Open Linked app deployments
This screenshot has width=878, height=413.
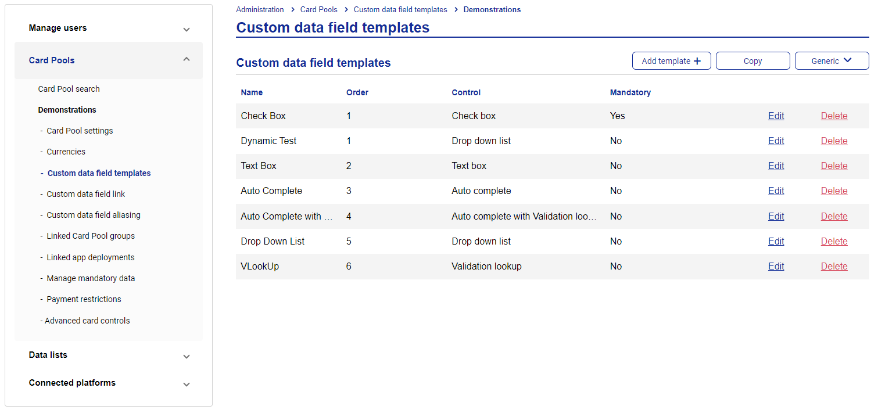pyautogui.click(x=91, y=257)
